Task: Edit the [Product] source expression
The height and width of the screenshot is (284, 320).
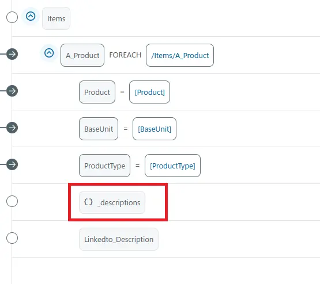Action: coord(149,92)
